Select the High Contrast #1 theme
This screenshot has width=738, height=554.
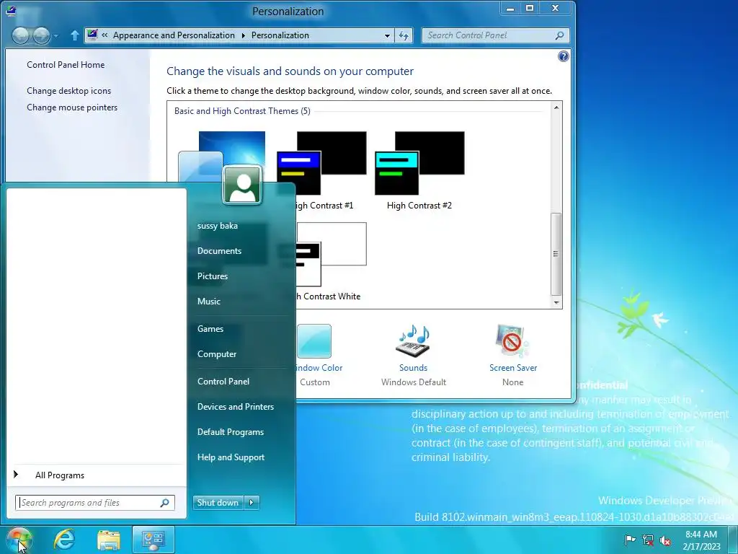click(322, 170)
